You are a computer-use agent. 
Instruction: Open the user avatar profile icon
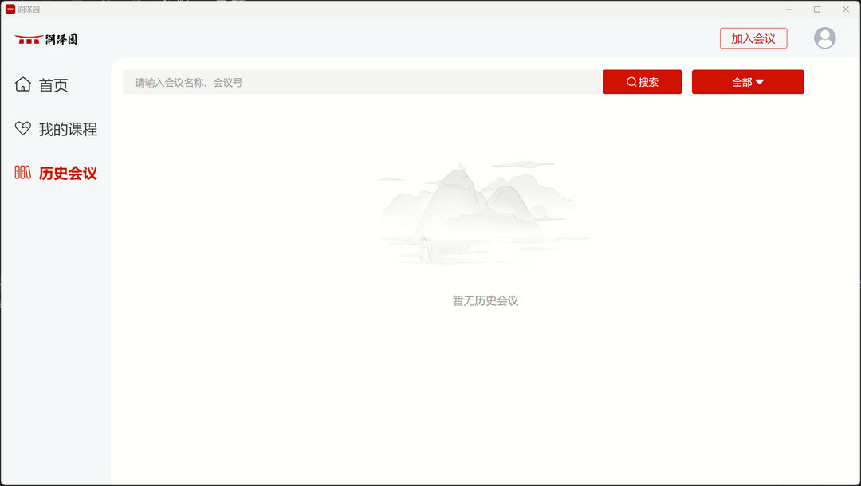(x=824, y=37)
